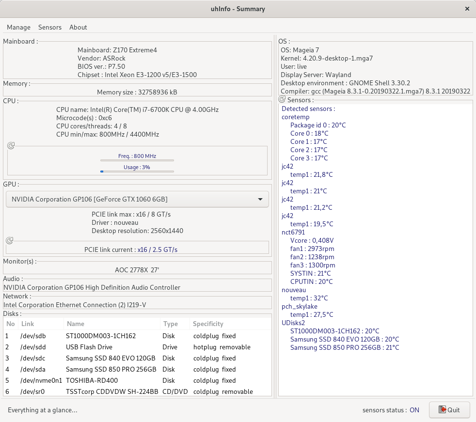Select the Samsung SSD 850 PRO 256GB disk row
This screenshot has height=422, width=476.
click(x=137, y=369)
